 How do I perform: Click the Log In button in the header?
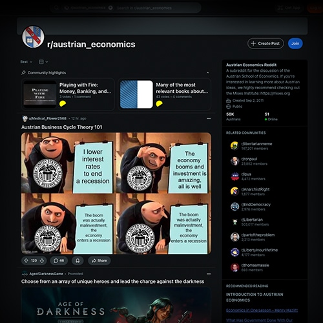tap(315, 8)
